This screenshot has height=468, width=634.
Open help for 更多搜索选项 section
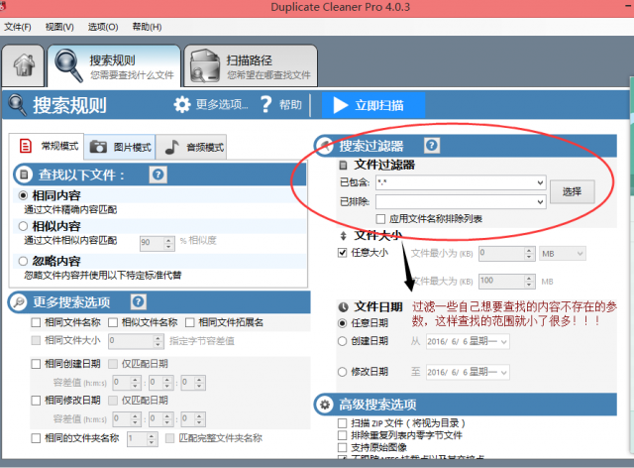[x=139, y=301]
